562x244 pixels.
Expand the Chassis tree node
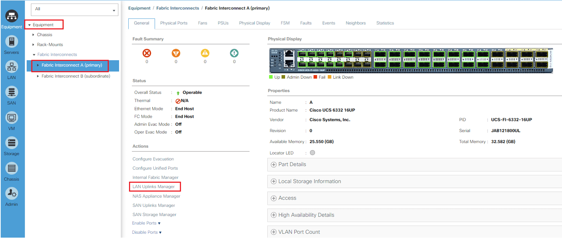coord(33,35)
